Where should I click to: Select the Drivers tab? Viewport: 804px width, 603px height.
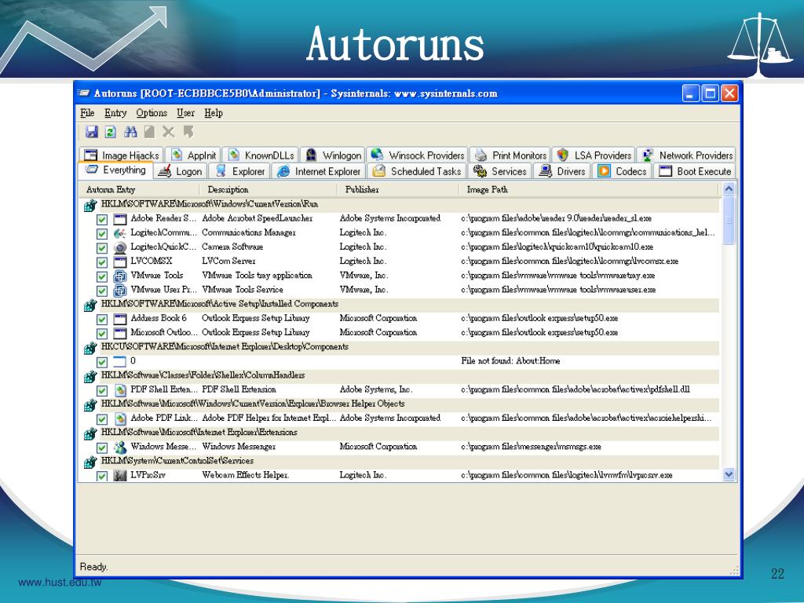(x=562, y=171)
